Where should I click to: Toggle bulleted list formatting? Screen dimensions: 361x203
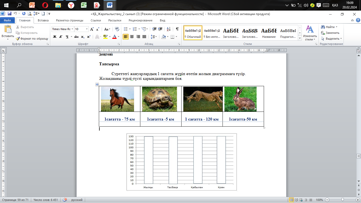(126, 29)
